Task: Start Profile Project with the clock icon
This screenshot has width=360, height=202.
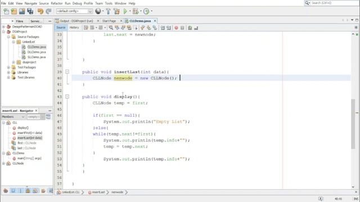Action: (x=146, y=11)
